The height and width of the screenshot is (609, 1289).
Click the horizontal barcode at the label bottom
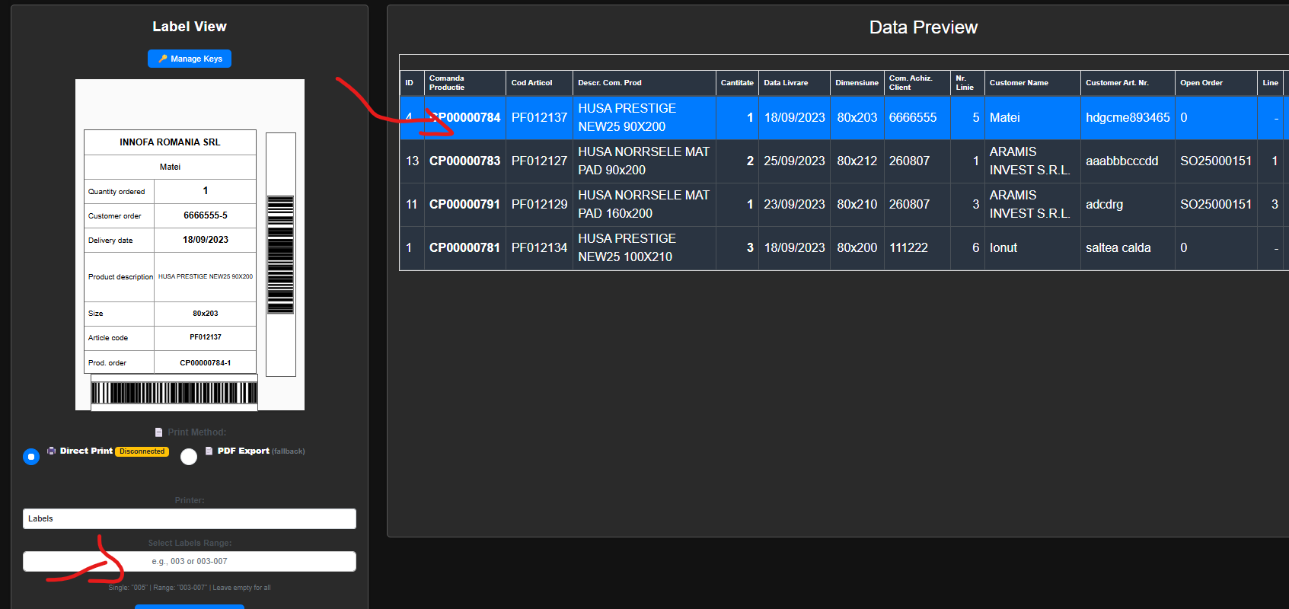tap(174, 393)
